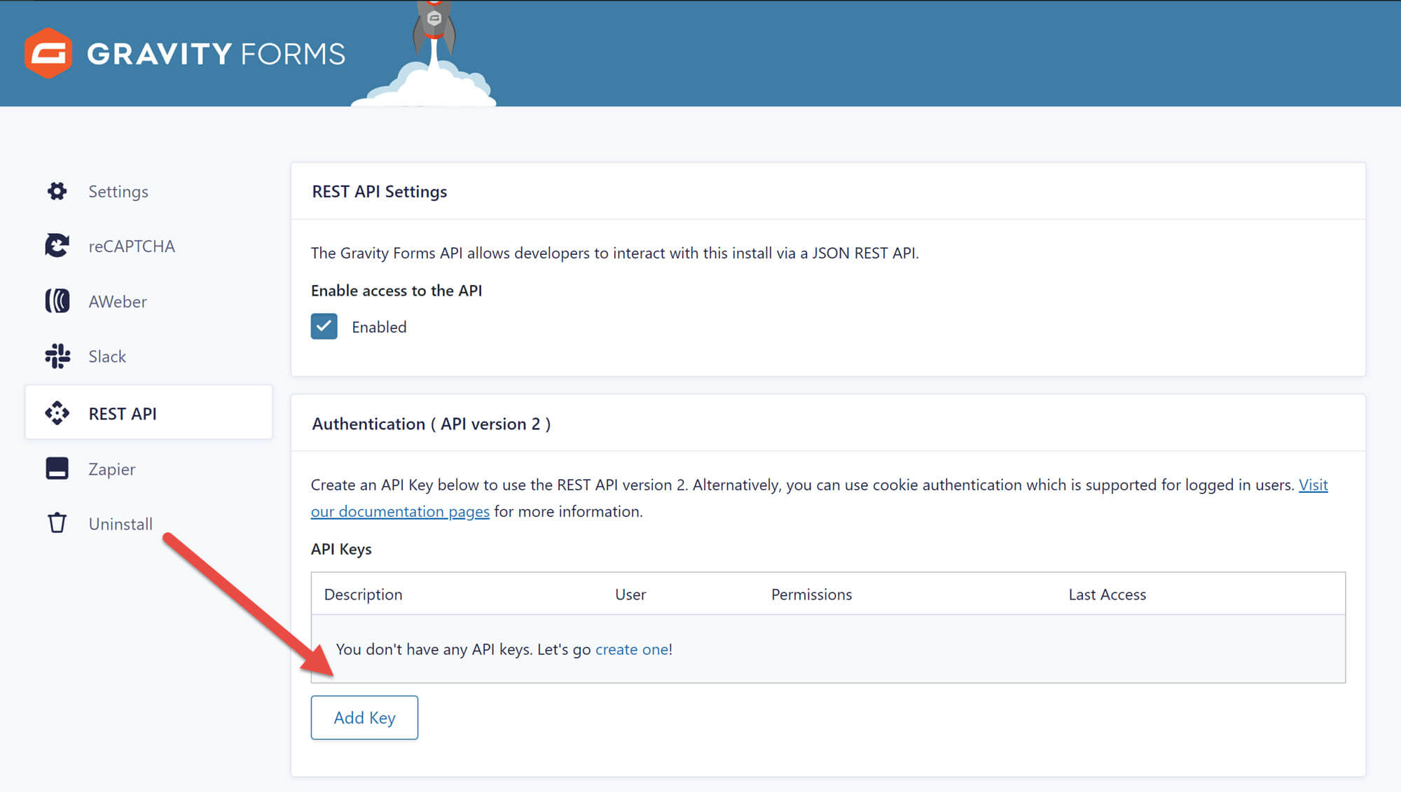Click the Gravity Forms hexagon logo icon
Viewport: 1401px width, 792px height.
point(48,53)
